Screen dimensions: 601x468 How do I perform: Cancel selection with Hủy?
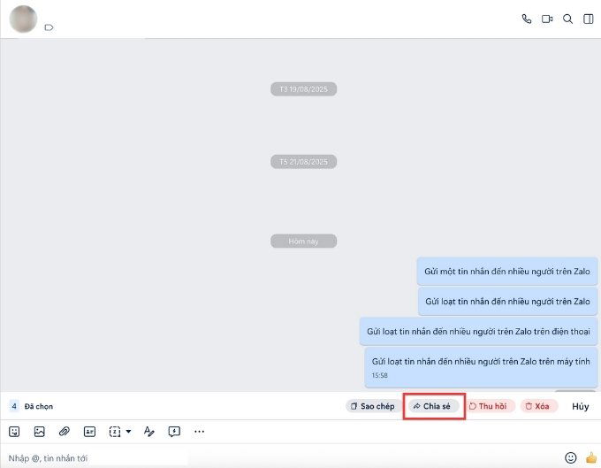tap(580, 406)
